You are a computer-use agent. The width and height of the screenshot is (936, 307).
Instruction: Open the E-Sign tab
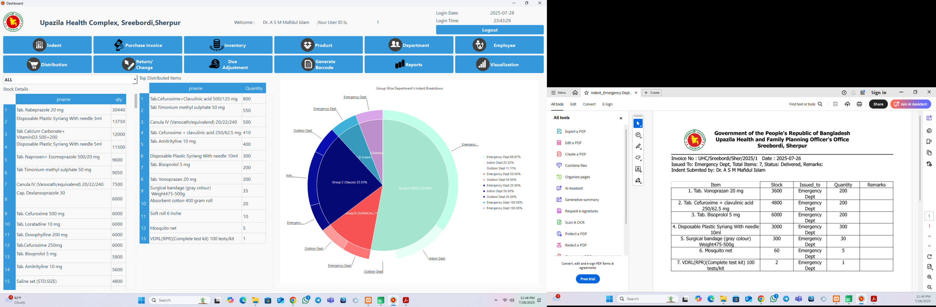[x=607, y=104]
